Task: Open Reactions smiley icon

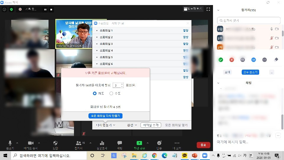Action: click(159, 143)
